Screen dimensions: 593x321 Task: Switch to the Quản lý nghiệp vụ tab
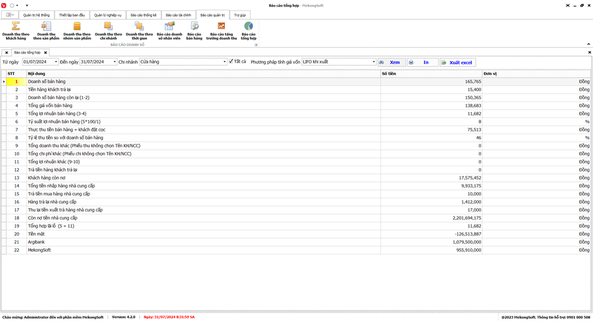click(108, 15)
